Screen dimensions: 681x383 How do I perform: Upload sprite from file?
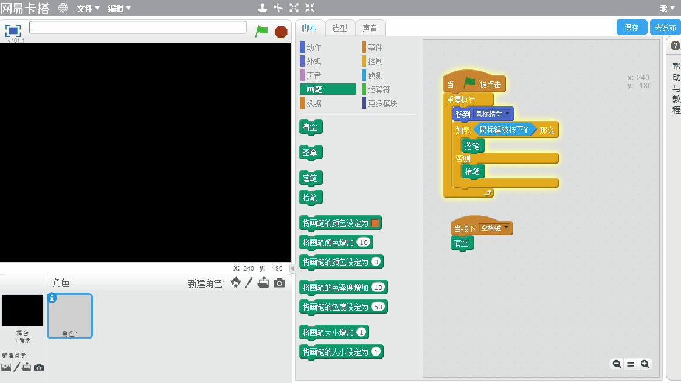pos(263,283)
